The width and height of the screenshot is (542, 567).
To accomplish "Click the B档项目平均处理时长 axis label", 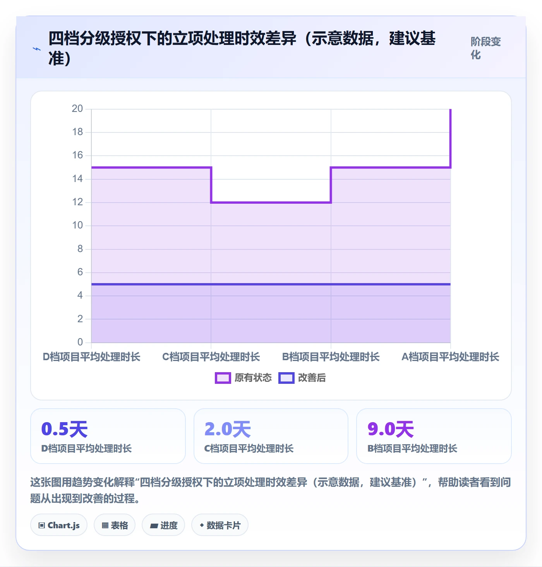I will click(x=331, y=357).
